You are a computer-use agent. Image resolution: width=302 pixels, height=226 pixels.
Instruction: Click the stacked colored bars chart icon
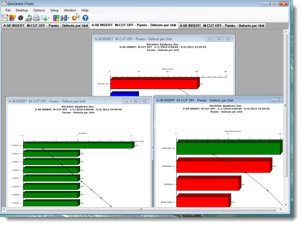pos(12,18)
